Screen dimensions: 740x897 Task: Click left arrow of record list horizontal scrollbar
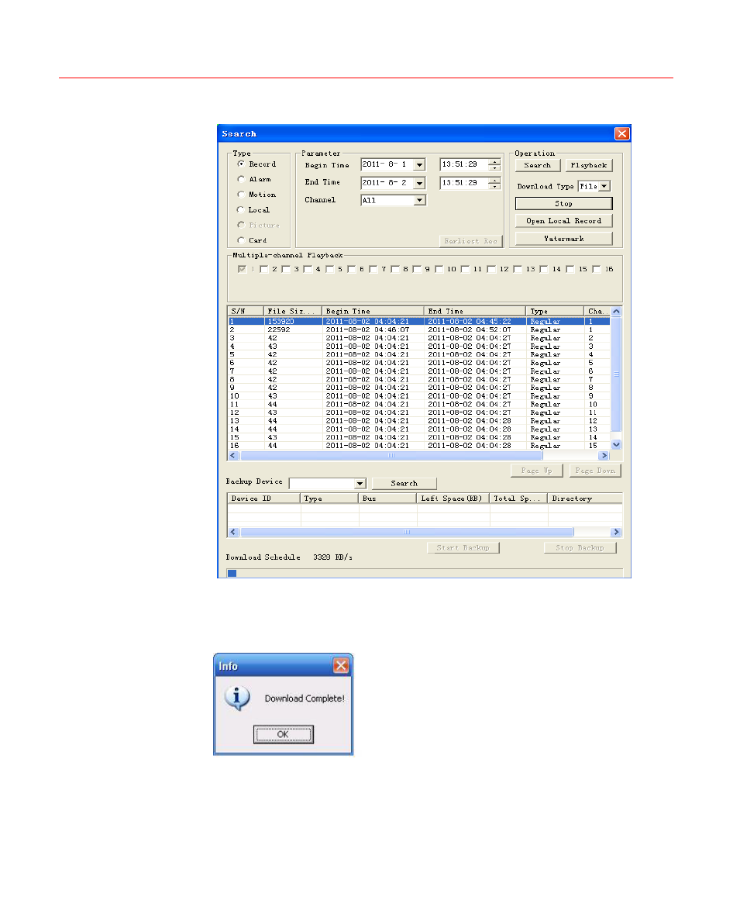coord(233,455)
